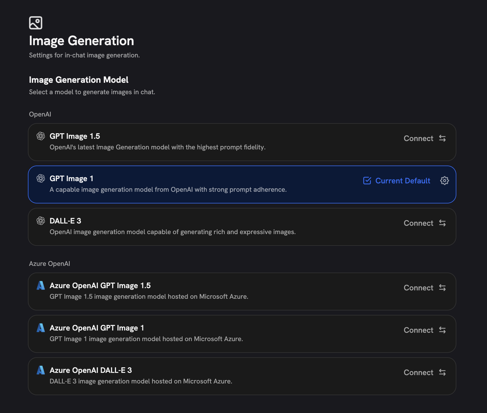Image resolution: width=487 pixels, height=413 pixels.
Task: Click the swap arrows next to GPT Image 1.5 Connect
Action: (x=442, y=139)
